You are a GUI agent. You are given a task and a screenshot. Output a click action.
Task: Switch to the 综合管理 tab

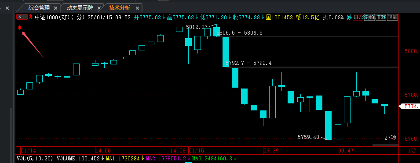click(39, 8)
